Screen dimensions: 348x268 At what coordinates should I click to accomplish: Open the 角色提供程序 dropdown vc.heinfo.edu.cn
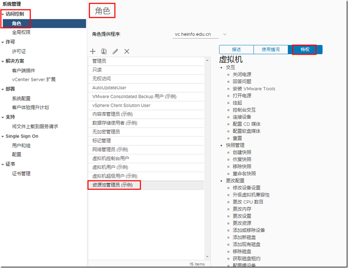tap(200, 34)
